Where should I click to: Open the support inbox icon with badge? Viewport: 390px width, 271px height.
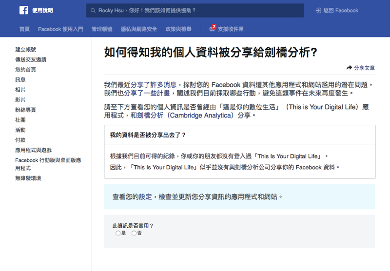(212, 29)
